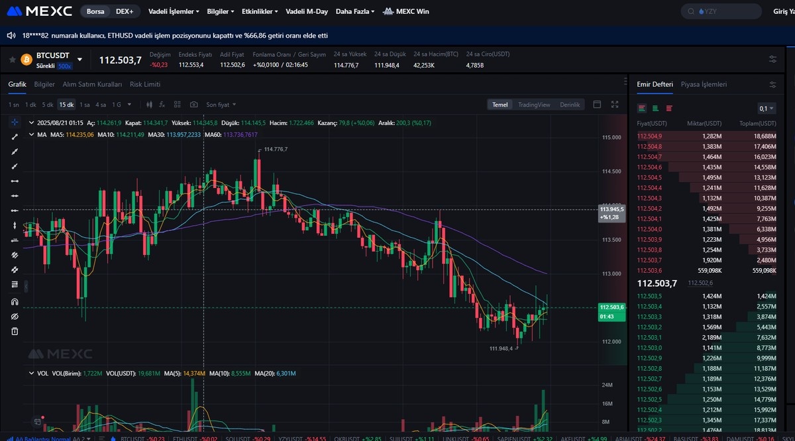Add BTCUSDT to favorites with star
This screenshot has height=441, width=795.
(13, 60)
